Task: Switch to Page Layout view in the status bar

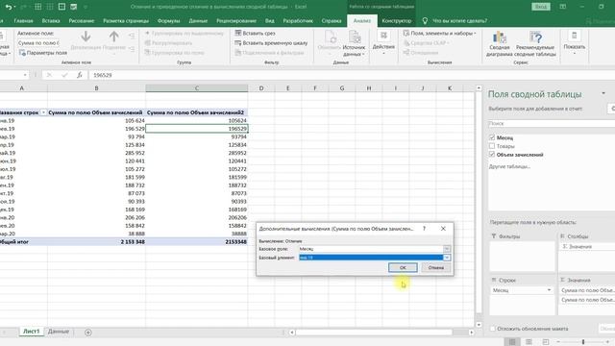Action: point(529,342)
